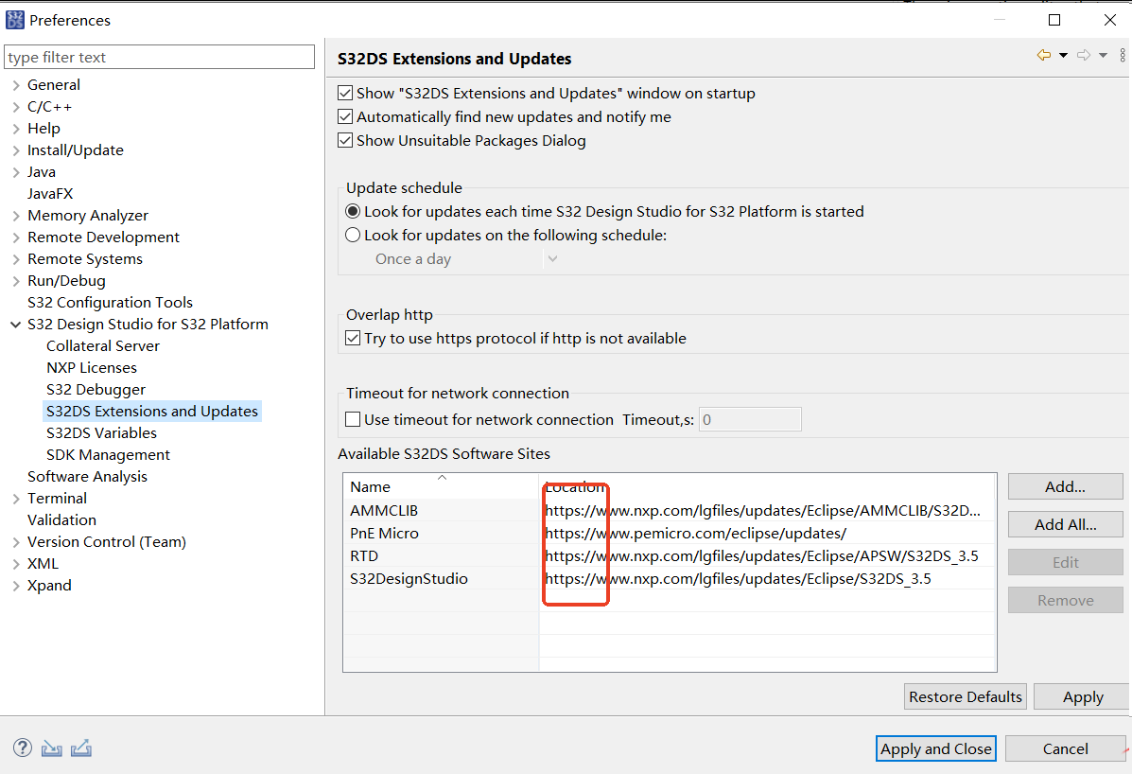
Task: Click the Add... button
Action: [x=1066, y=486]
